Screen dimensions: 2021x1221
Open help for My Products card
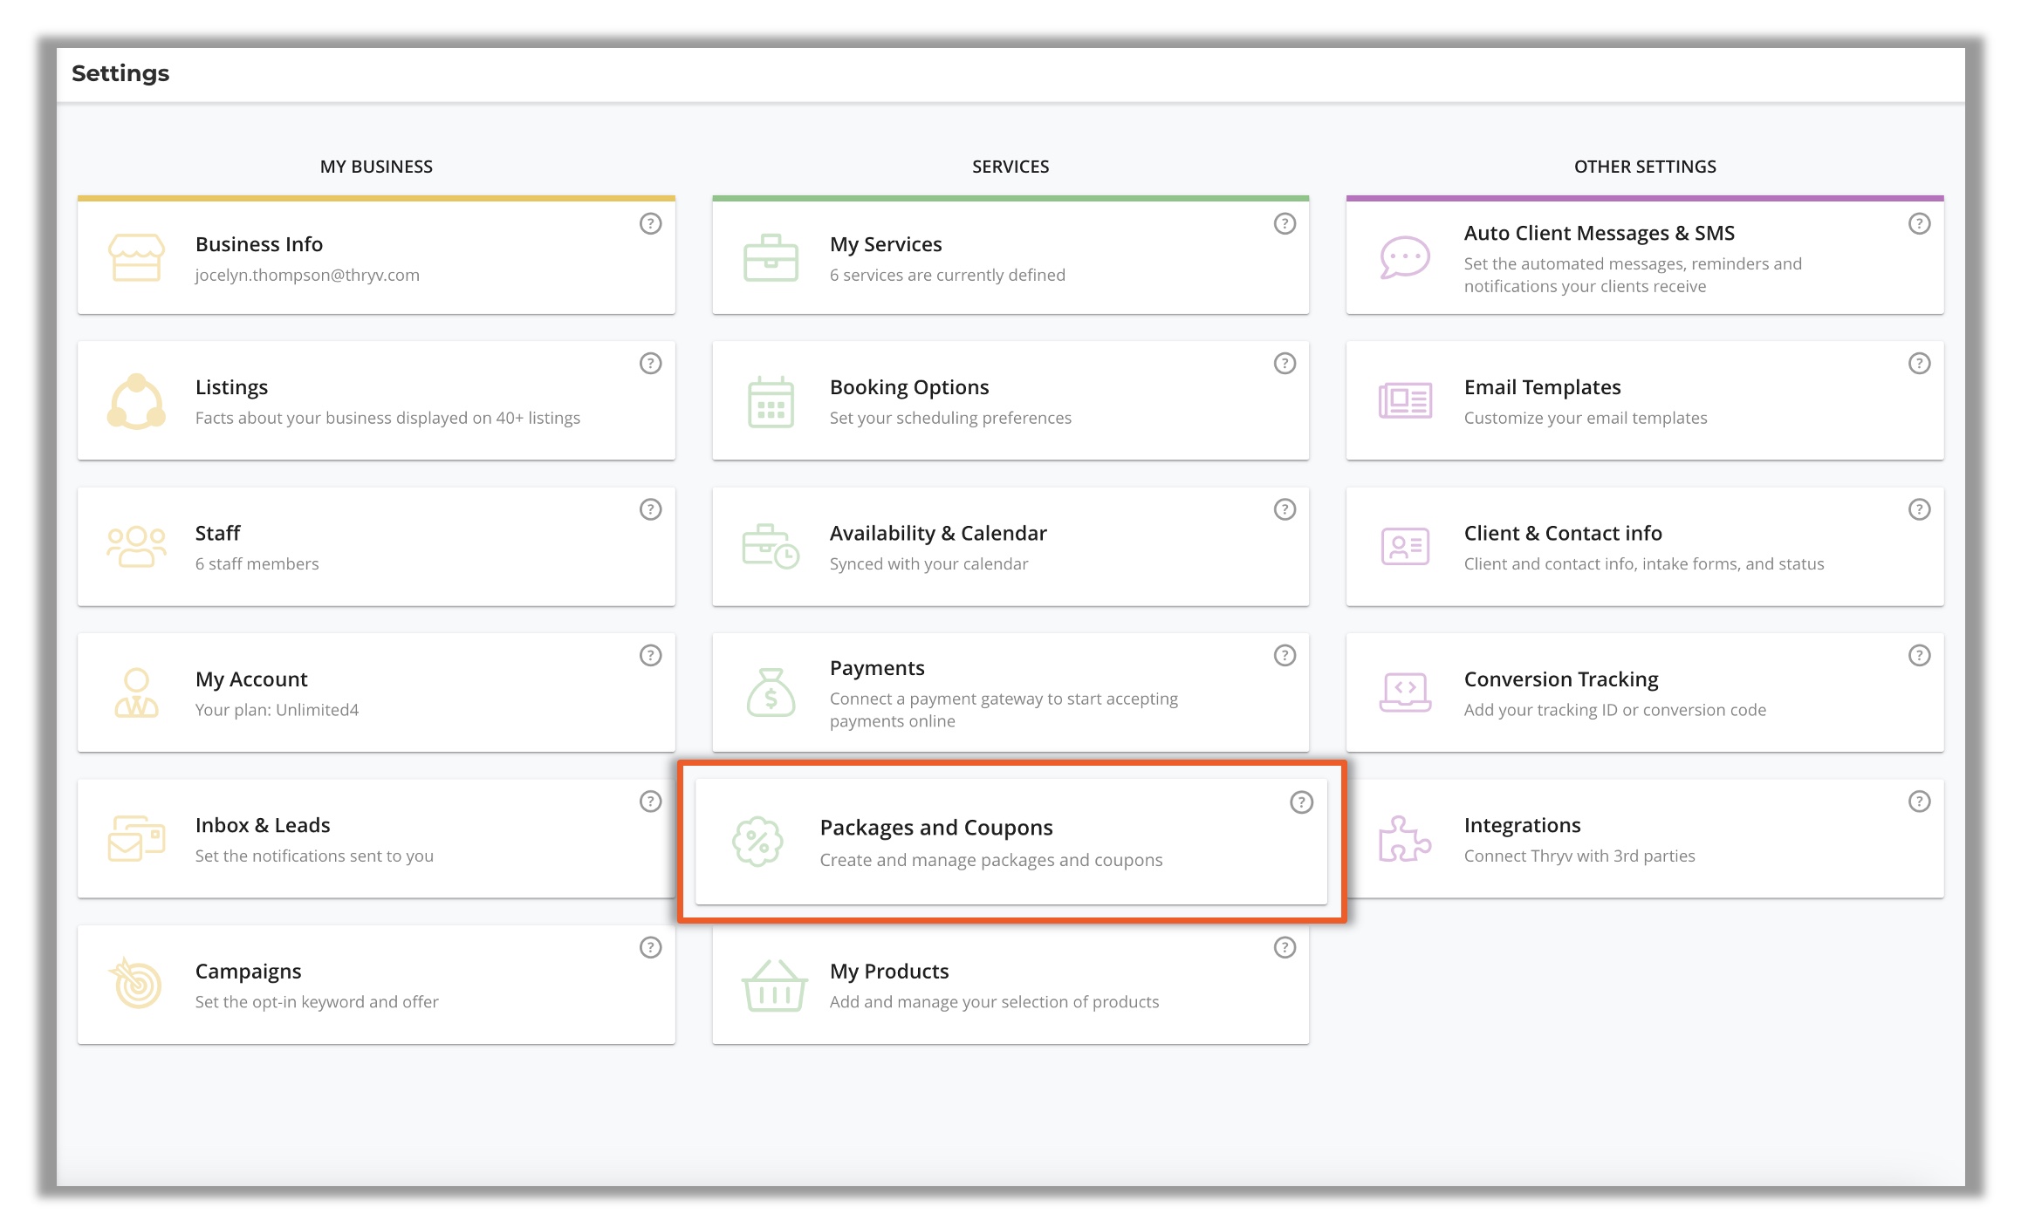1285,948
